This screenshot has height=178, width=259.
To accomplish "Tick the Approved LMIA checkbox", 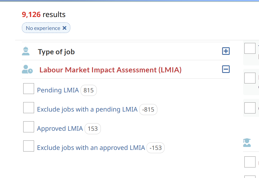I will 29,127.
